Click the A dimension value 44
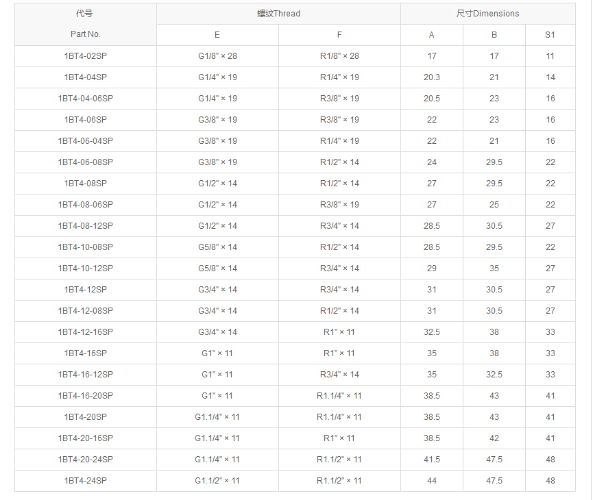This screenshot has height=500, width=593. [x=432, y=481]
